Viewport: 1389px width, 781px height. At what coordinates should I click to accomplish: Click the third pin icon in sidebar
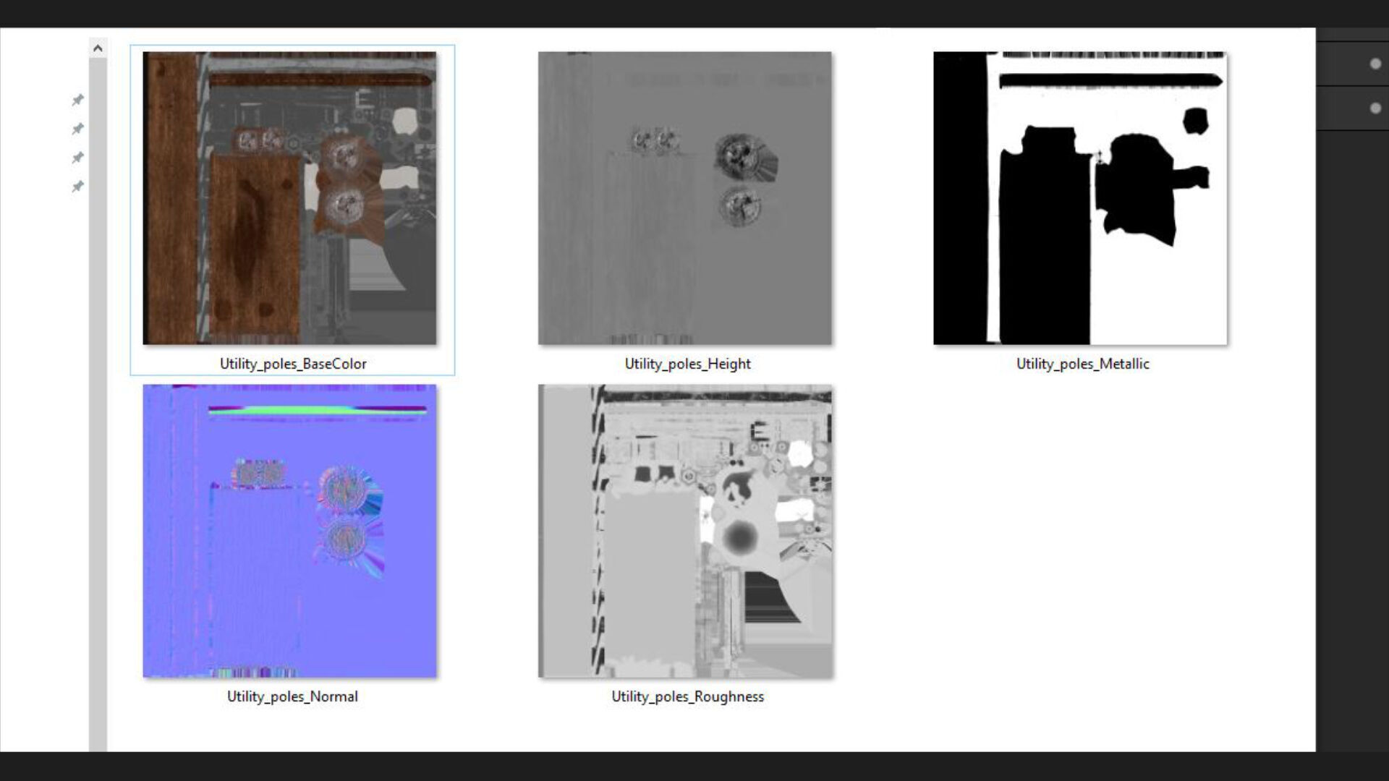[77, 158]
